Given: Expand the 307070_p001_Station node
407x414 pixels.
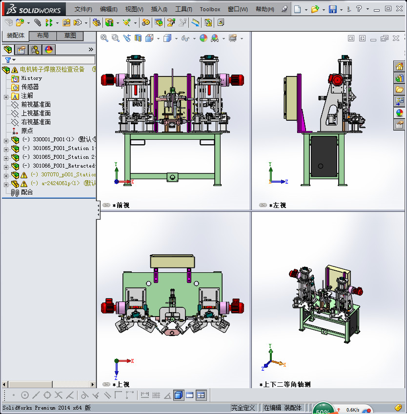Looking at the screenshot, I should pyautogui.click(x=6, y=176).
